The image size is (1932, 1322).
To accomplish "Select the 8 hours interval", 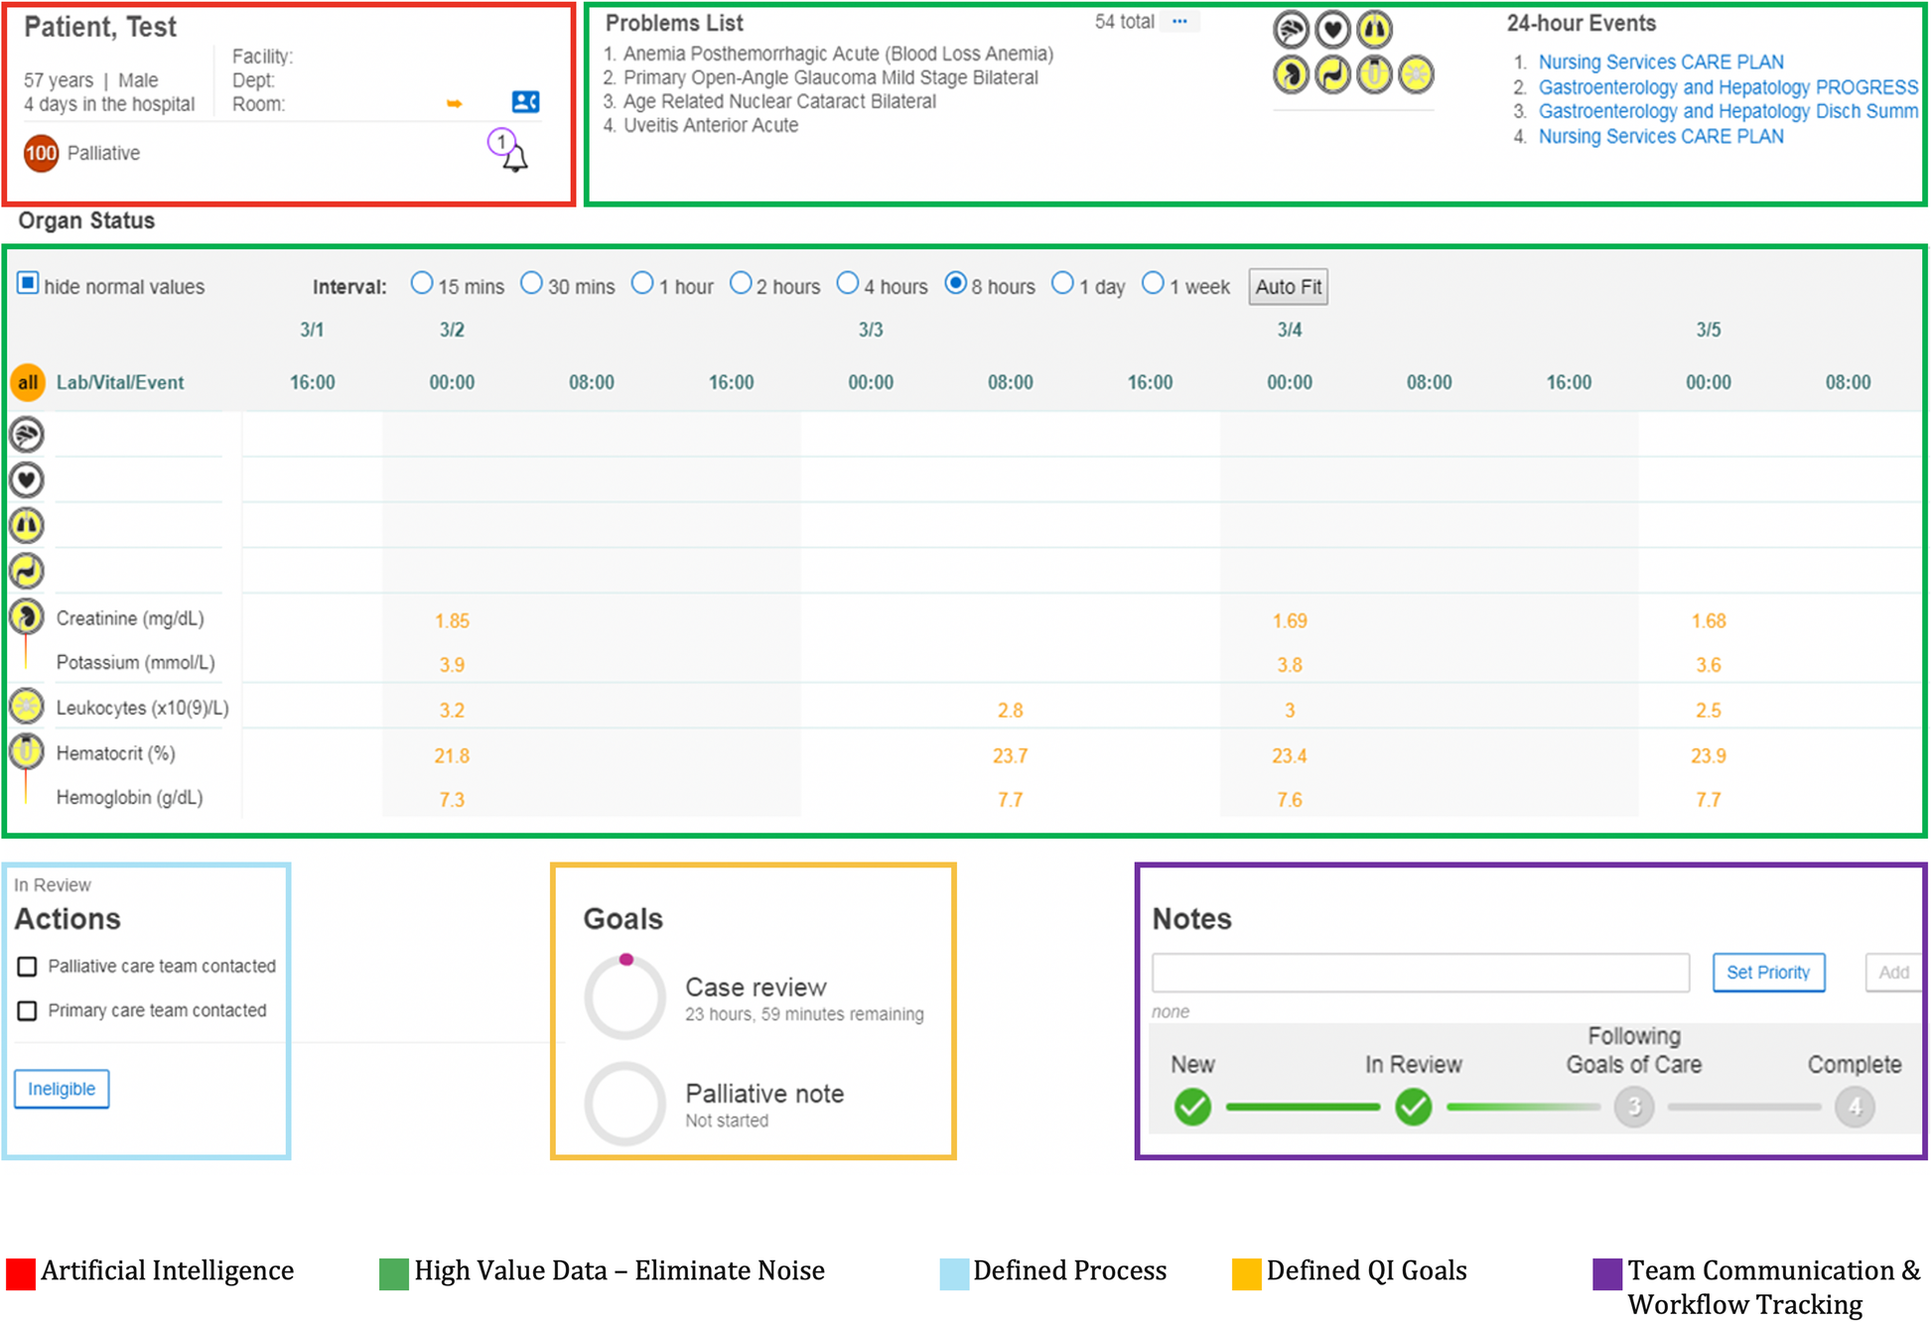I will (x=955, y=284).
